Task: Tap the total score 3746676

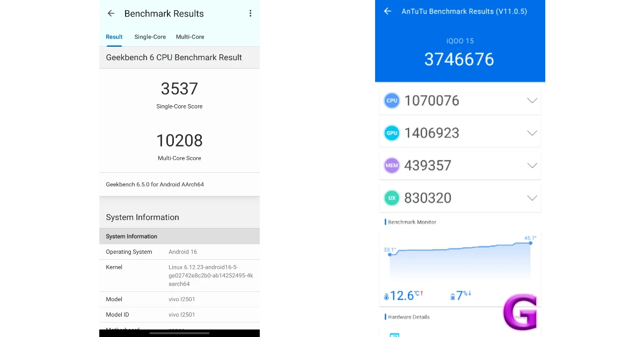Action: coord(459,59)
